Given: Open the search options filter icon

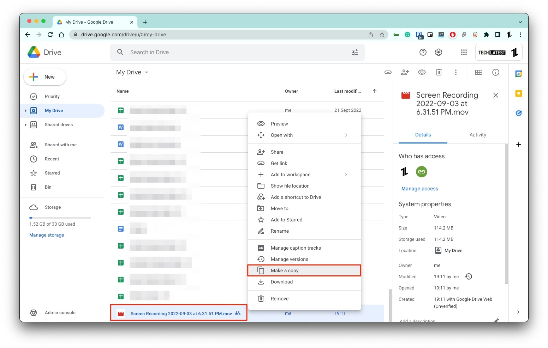Looking at the screenshot, I should (x=355, y=52).
